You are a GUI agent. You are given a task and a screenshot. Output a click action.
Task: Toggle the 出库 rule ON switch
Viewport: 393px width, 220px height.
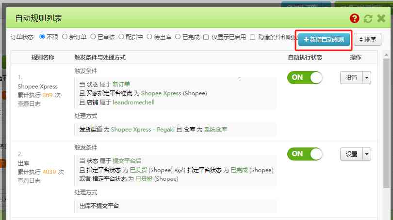pos(305,154)
